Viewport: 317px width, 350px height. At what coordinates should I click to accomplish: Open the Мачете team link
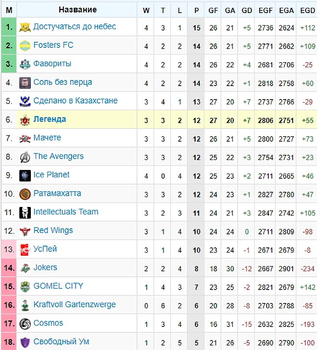47,138
